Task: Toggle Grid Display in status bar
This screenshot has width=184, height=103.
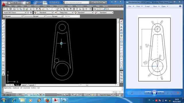Action: point(20,95)
